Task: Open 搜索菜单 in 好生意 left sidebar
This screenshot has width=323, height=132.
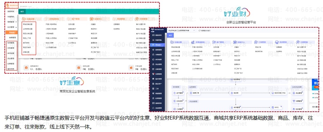Action: point(11,11)
